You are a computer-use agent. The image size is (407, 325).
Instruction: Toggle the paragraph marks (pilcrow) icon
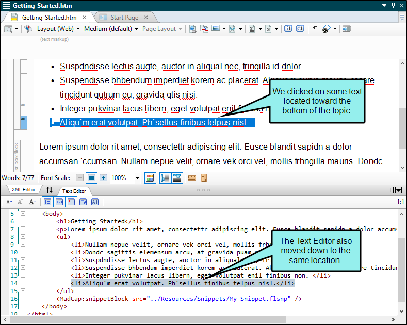pos(315,29)
